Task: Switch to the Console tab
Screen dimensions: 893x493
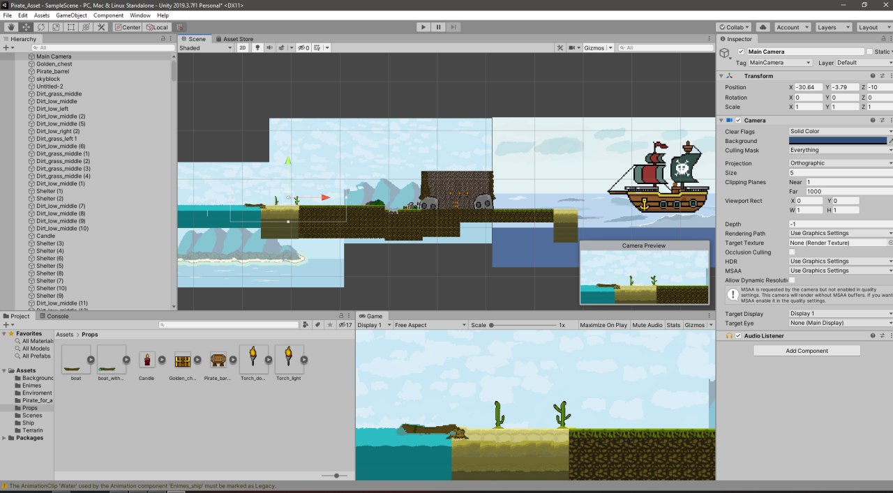Action: 54,316
